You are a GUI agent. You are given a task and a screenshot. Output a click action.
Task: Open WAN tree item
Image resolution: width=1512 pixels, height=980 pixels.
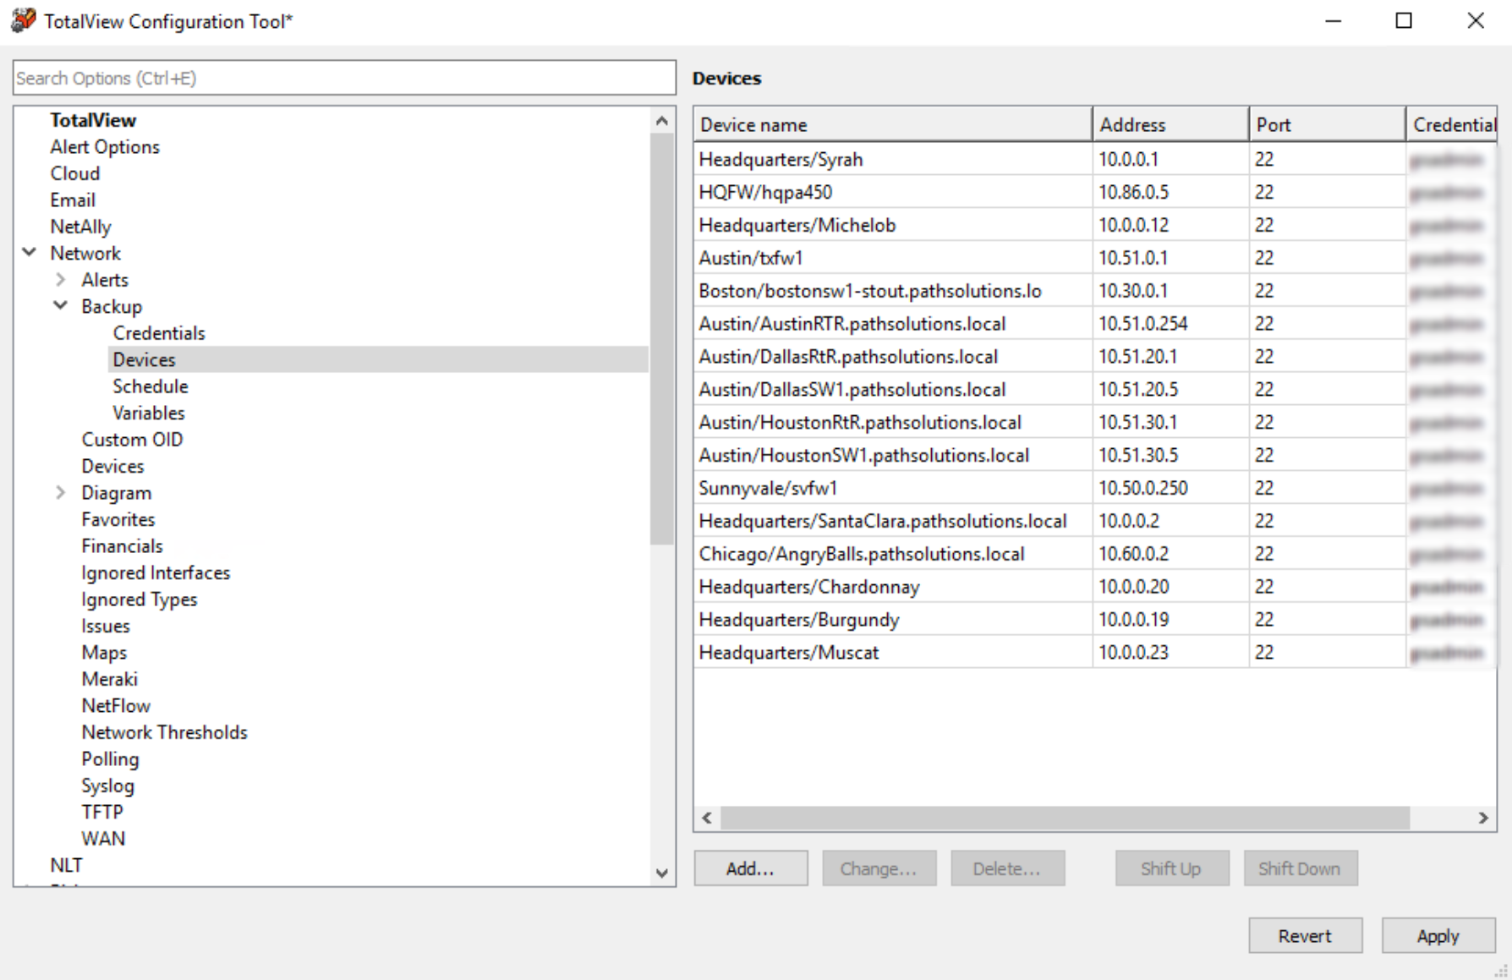click(103, 840)
